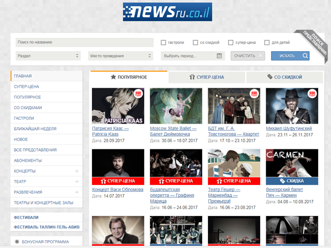
Task: Click Супер-цена banner under Вася Обломов photo
Action: [118, 181]
